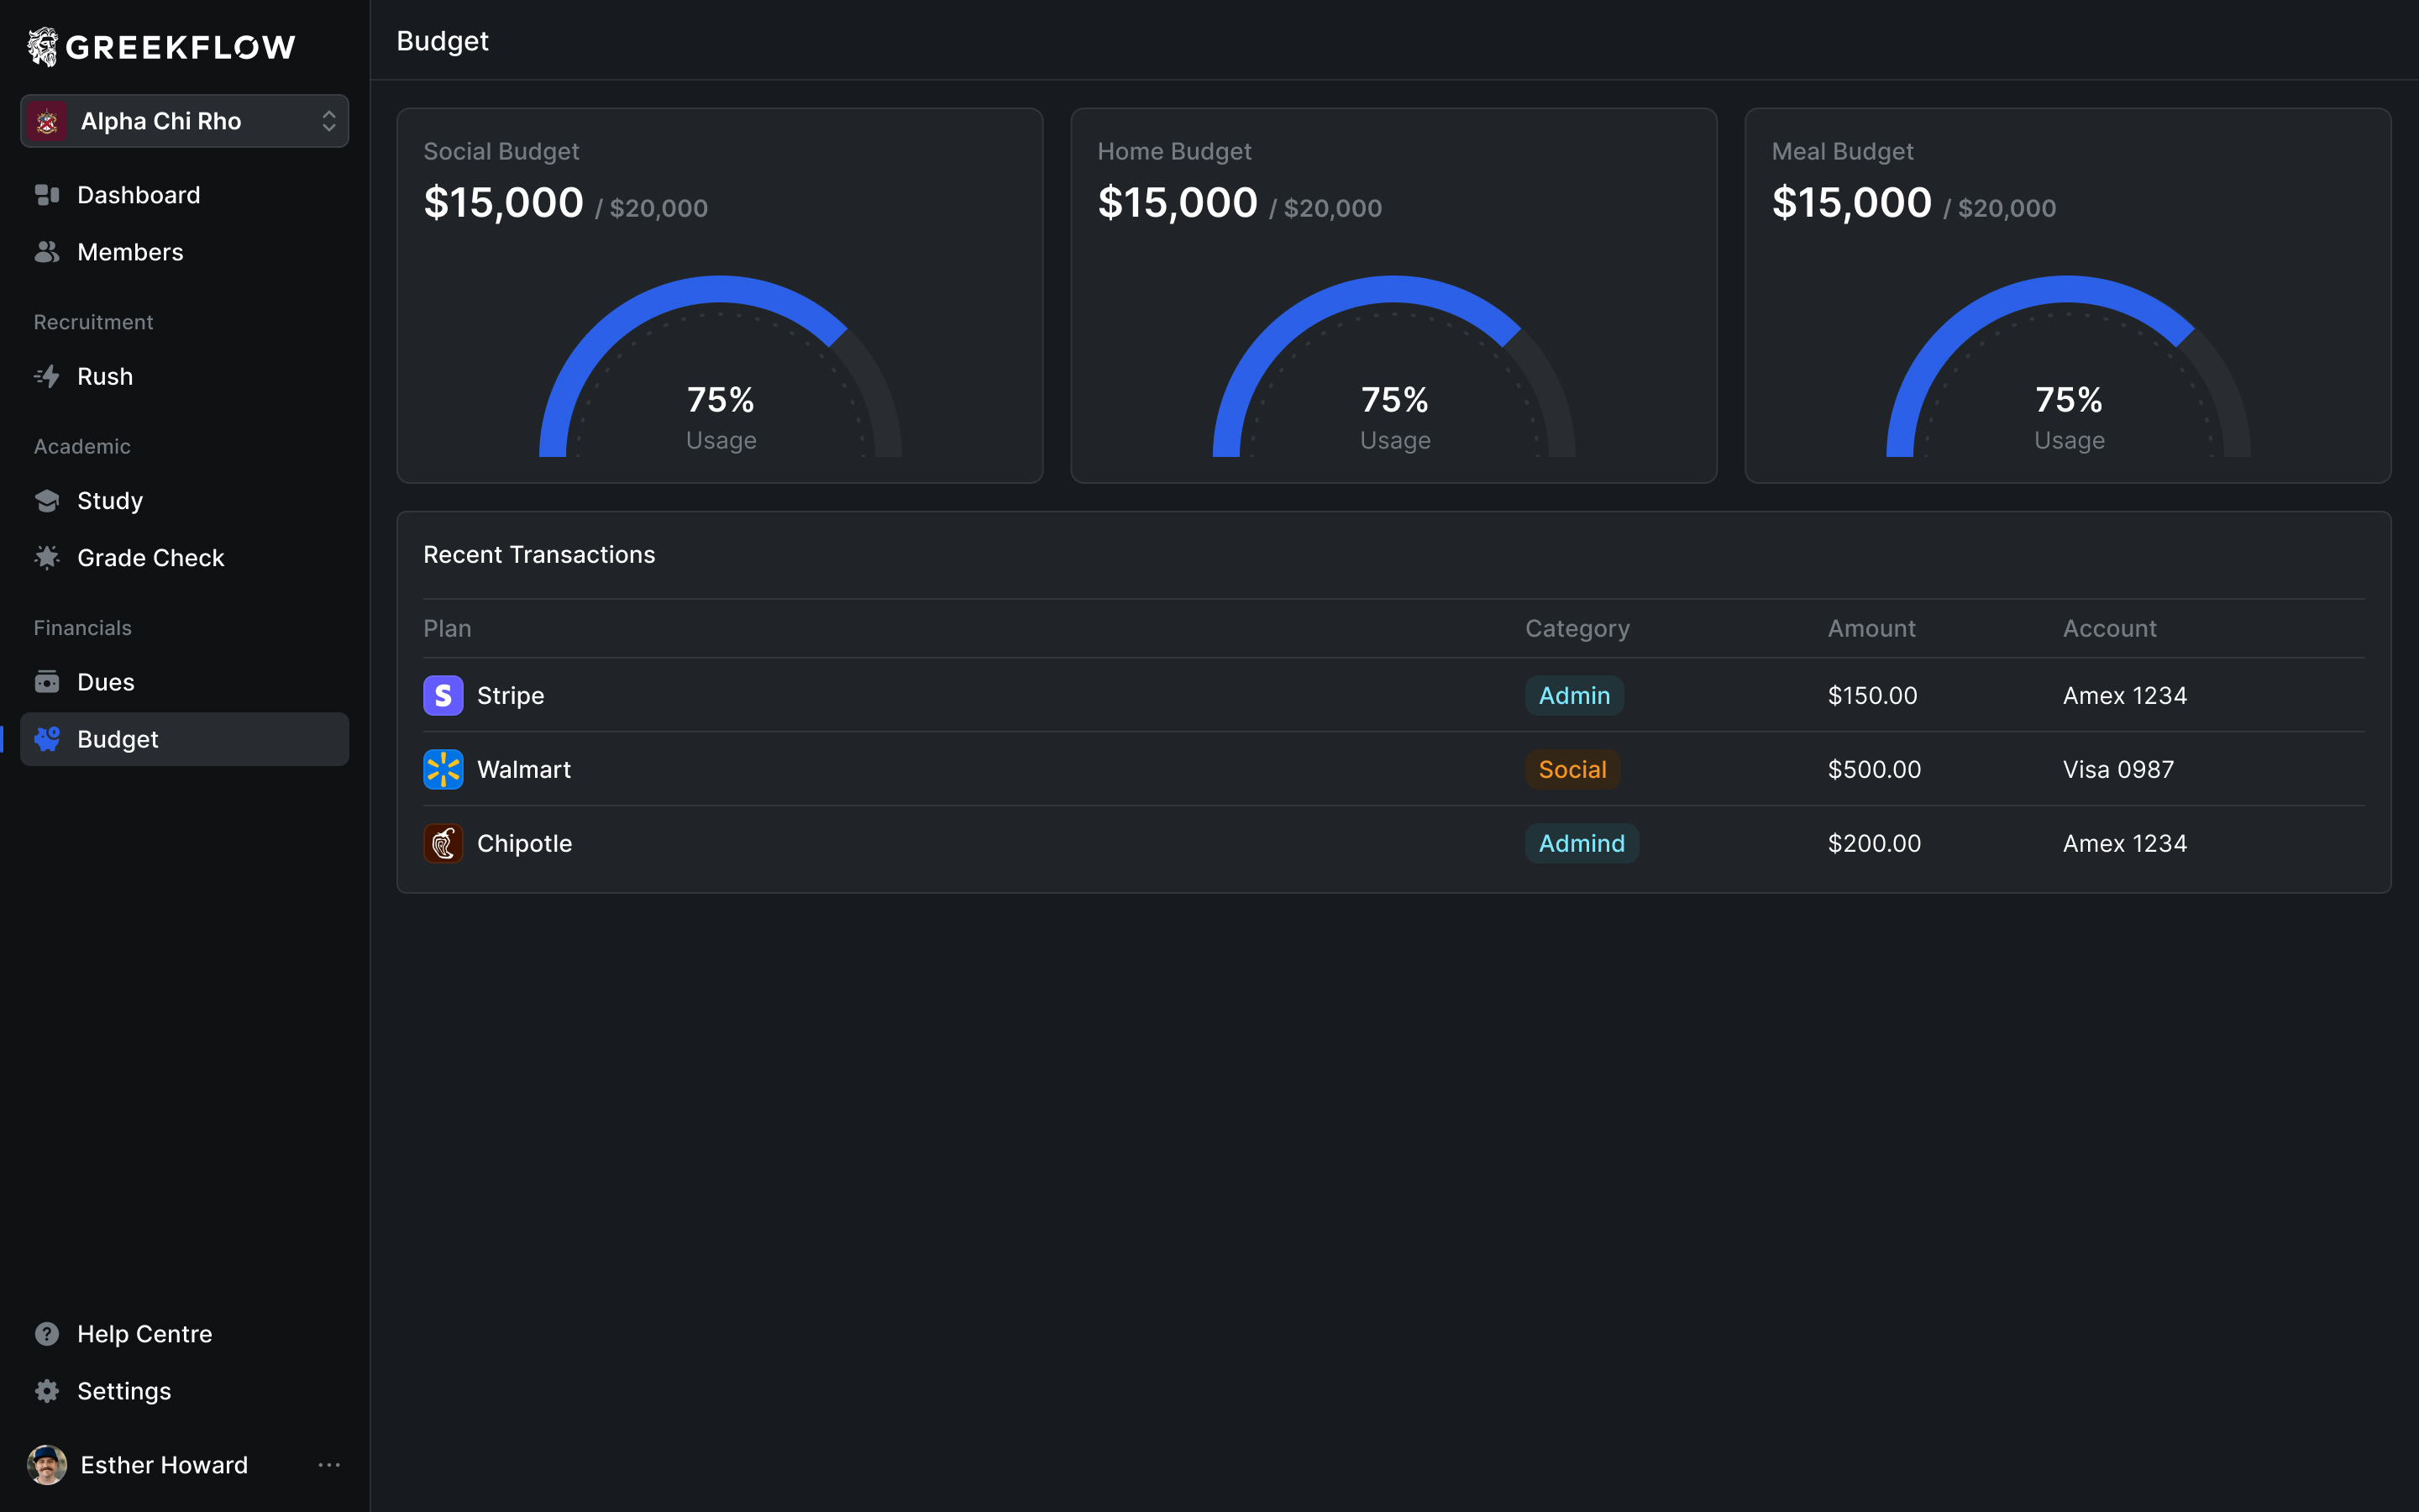The width and height of the screenshot is (2419, 1512).
Task: Click the Dues wallet icon
Action: click(47, 682)
